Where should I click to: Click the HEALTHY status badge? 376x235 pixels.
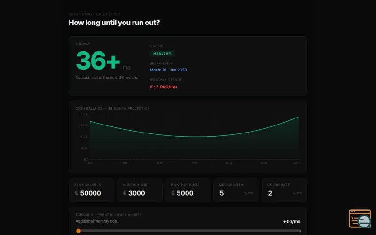(x=162, y=54)
